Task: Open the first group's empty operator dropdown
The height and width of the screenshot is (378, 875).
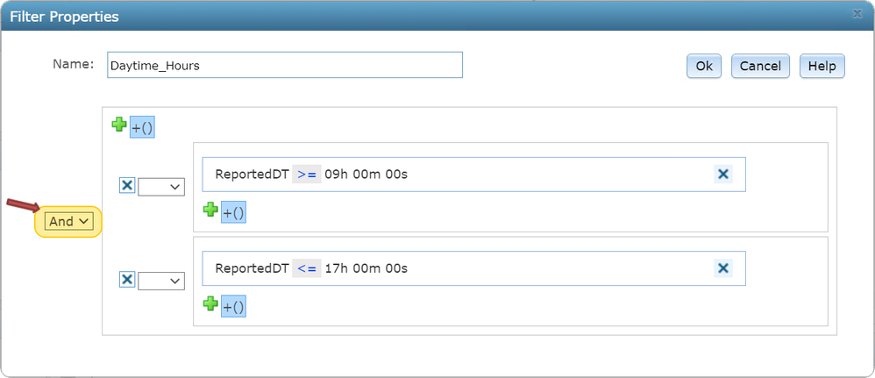Action: (161, 186)
